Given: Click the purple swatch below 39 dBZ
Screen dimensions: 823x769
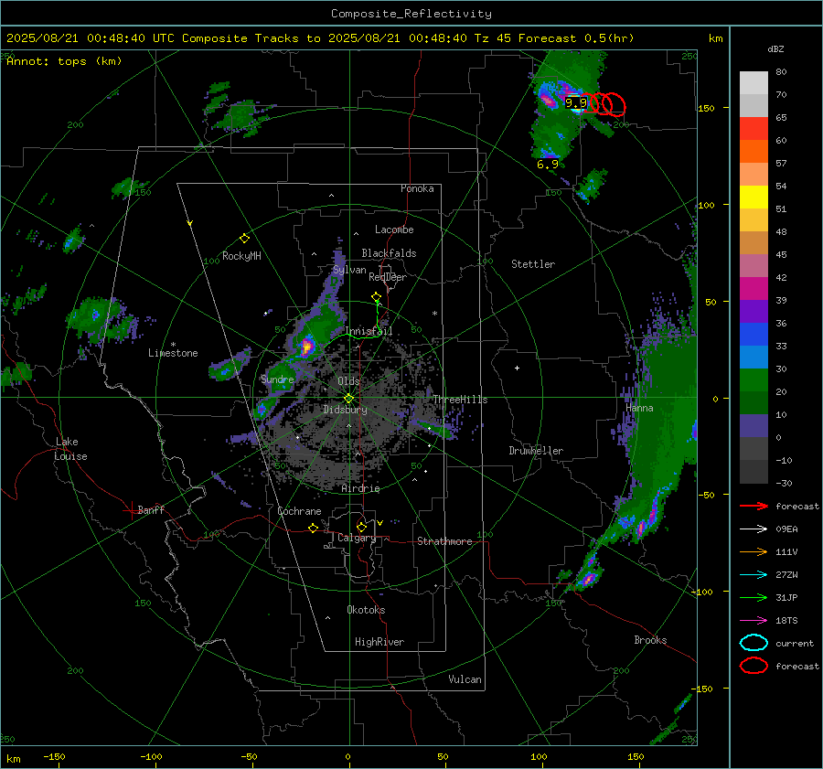Looking at the screenshot, I should tap(754, 312).
